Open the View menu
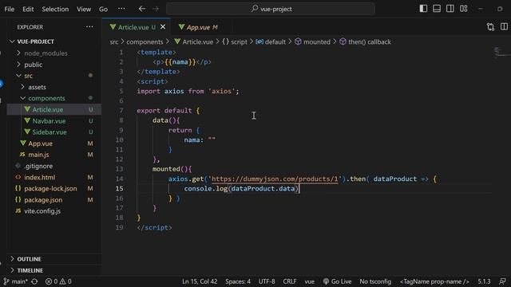The image size is (511, 287). coord(84,9)
